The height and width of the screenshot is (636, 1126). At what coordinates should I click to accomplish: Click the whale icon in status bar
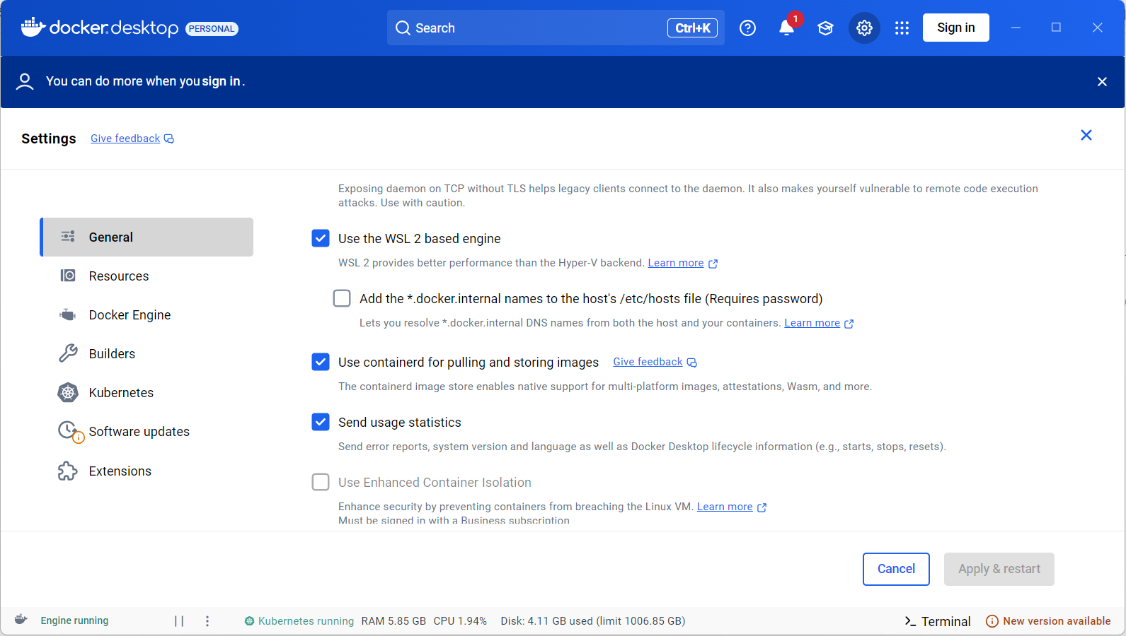click(21, 620)
